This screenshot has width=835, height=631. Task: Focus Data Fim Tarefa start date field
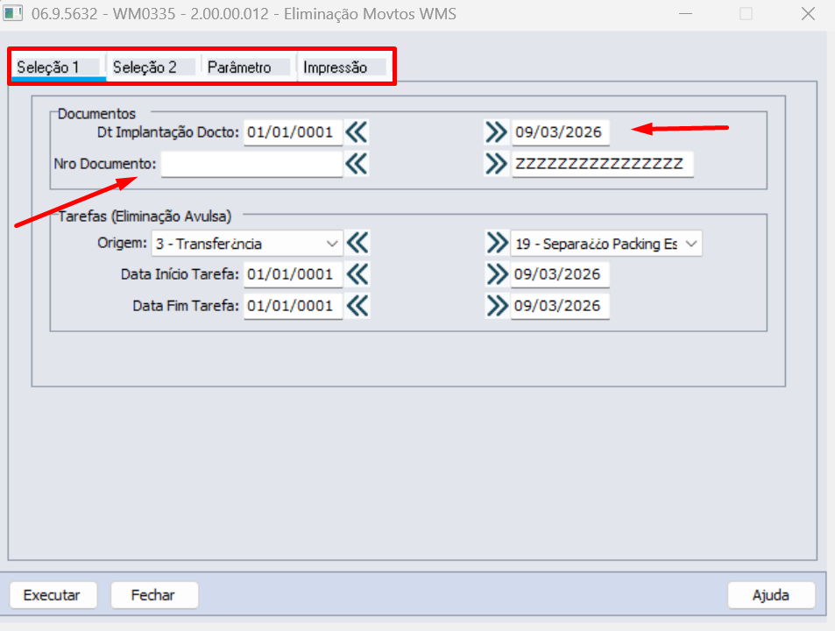(293, 306)
